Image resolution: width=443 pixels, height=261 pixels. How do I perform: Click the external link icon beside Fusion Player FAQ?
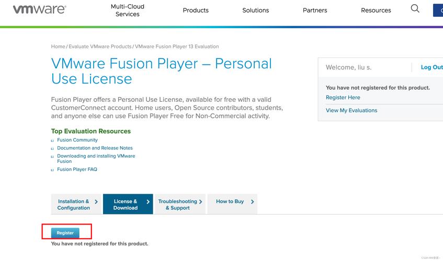[52, 170]
